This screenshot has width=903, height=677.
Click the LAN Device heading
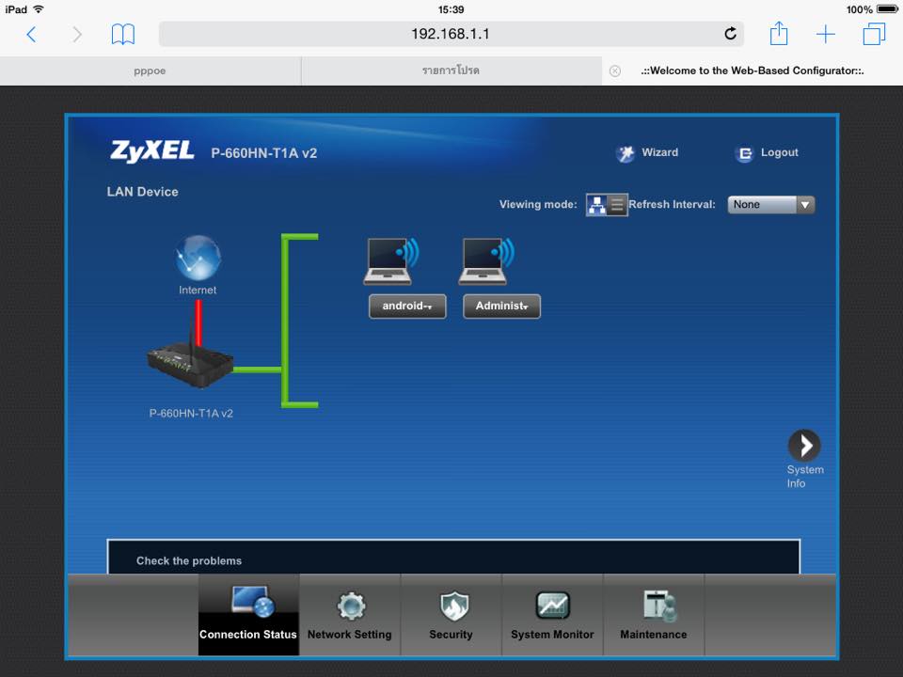[x=143, y=192]
